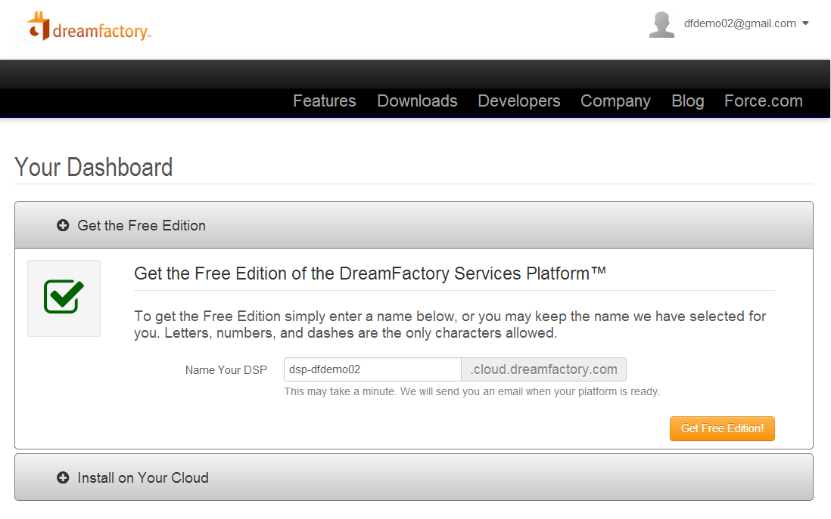Open the dfdemo02@gmail.com account dropdown arrow
The width and height of the screenshot is (831, 519).
[805, 23]
